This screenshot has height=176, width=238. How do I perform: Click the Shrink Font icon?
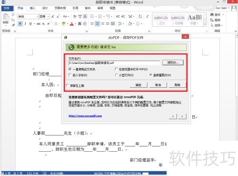(x=58, y=16)
